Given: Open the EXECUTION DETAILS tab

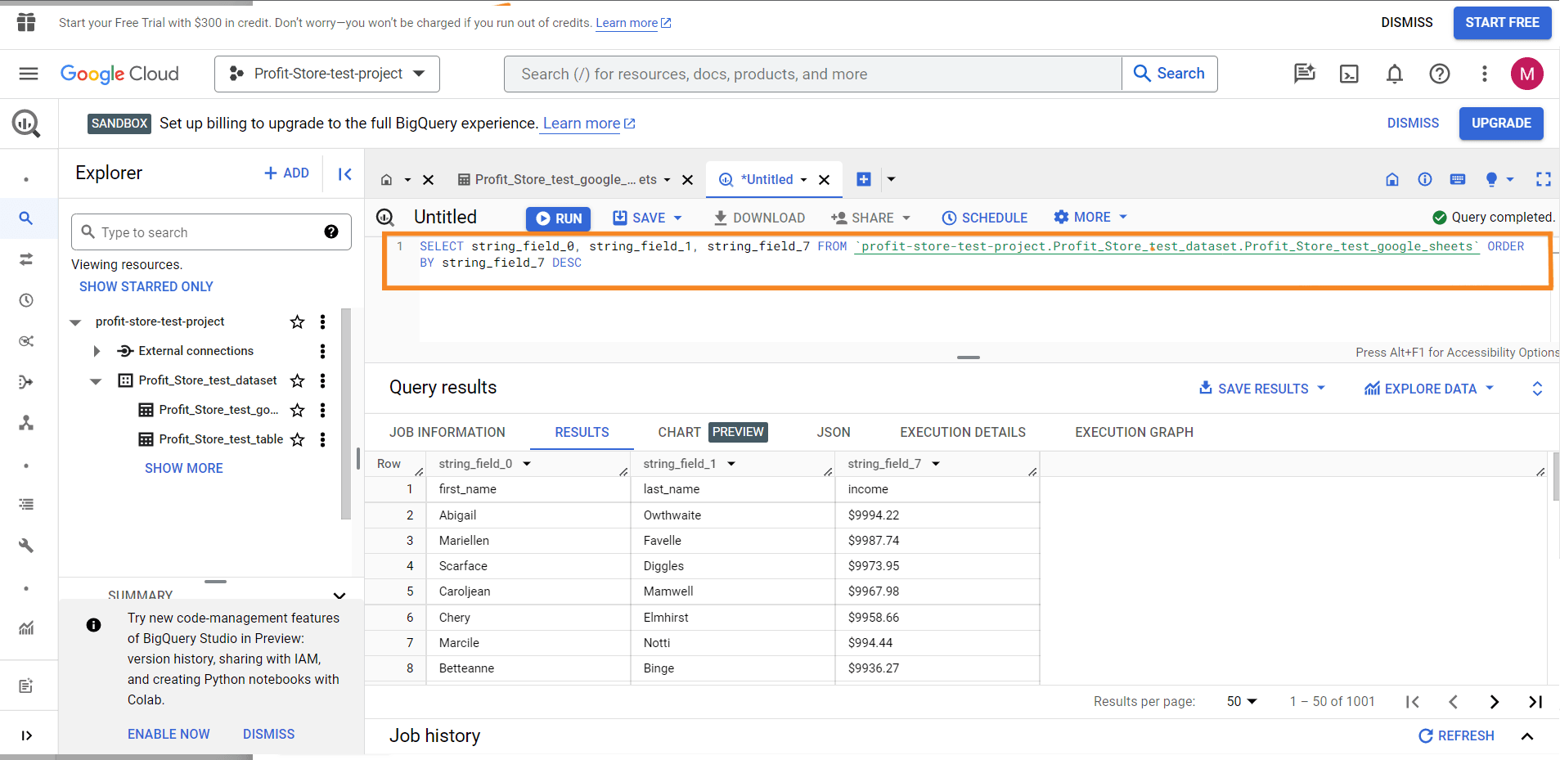Looking at the screenshot, I should [963, 432].
